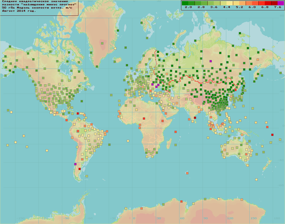Click the green marker near Bermuda
Image resolution: width=285 pixels, height=224 pixels.
click(82, 101)
